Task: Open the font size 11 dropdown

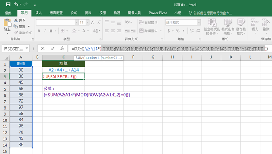Action: click(x=87, y=23)
